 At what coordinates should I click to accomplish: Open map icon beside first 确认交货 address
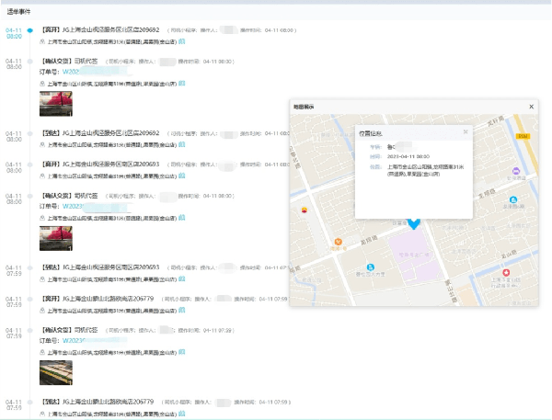pos(181,82)
